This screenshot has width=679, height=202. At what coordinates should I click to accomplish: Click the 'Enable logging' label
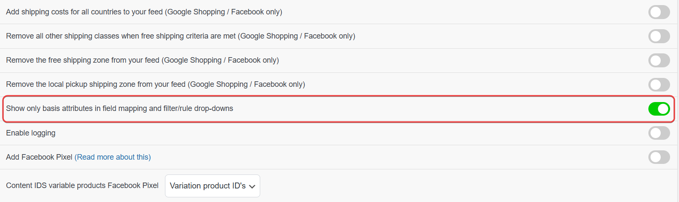click(x=31, y=133)
